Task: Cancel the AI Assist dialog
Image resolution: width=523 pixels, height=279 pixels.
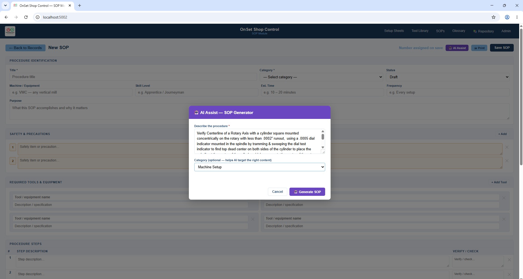Action: [277, 192]
